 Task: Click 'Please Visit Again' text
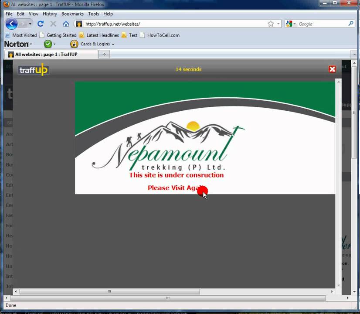tap(176, 188)
